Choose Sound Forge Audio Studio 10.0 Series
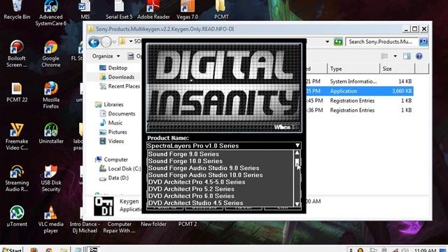The height and width of the screenshot is (252, 448). coord(220,175)
